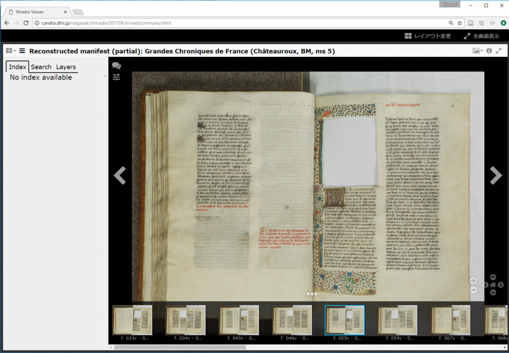The image size is (509, 353).
Task: Click the 'No index available' text
Action: pos(41,77)
